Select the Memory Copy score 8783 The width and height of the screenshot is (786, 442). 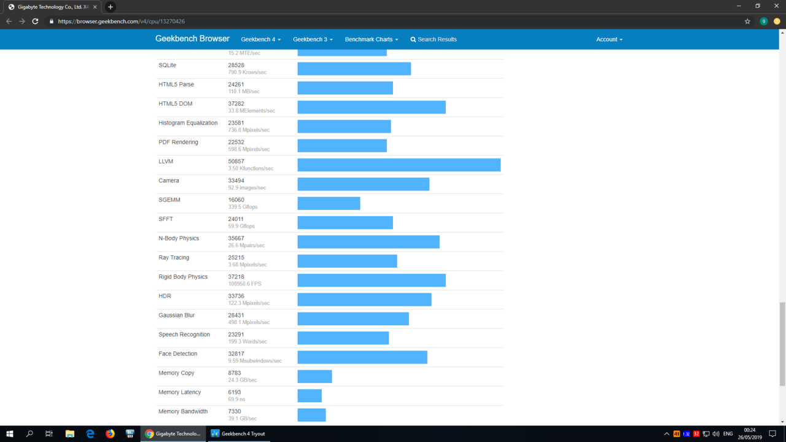pos(235,373)
